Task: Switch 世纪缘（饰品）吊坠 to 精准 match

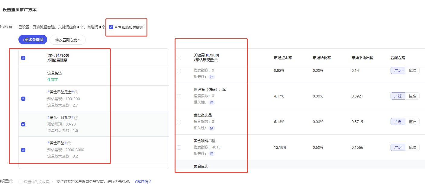Action: click(x=412, y=96)
